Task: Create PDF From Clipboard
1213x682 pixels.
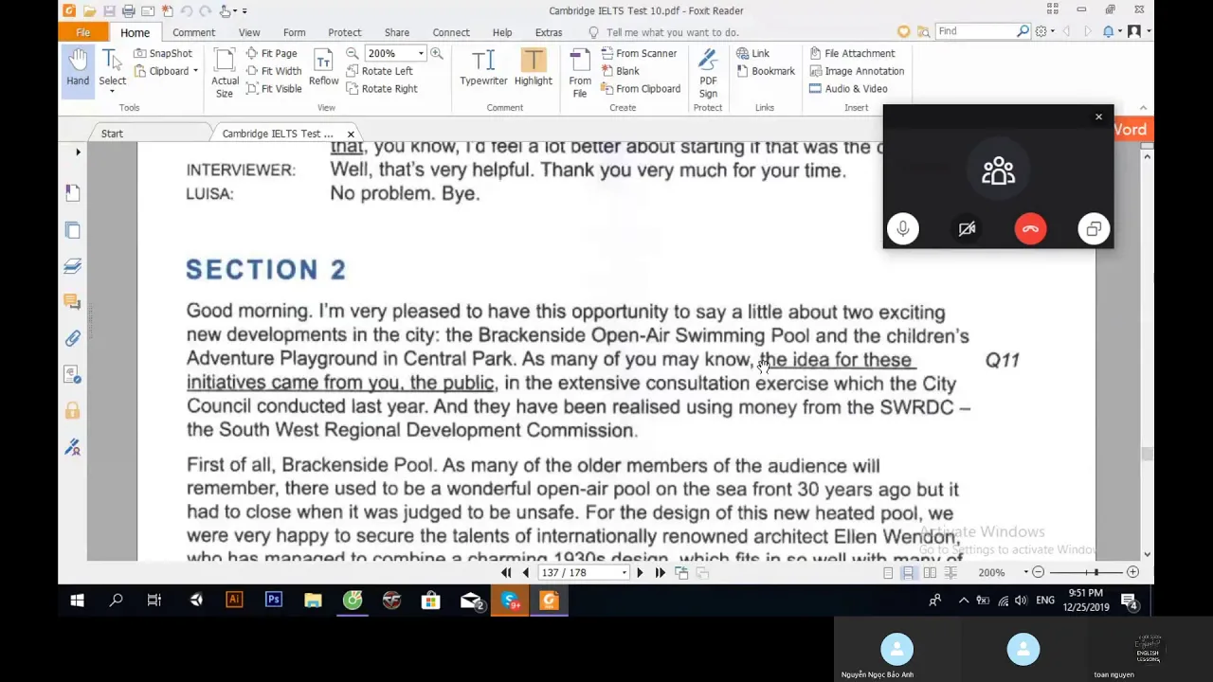Action: 642,88
